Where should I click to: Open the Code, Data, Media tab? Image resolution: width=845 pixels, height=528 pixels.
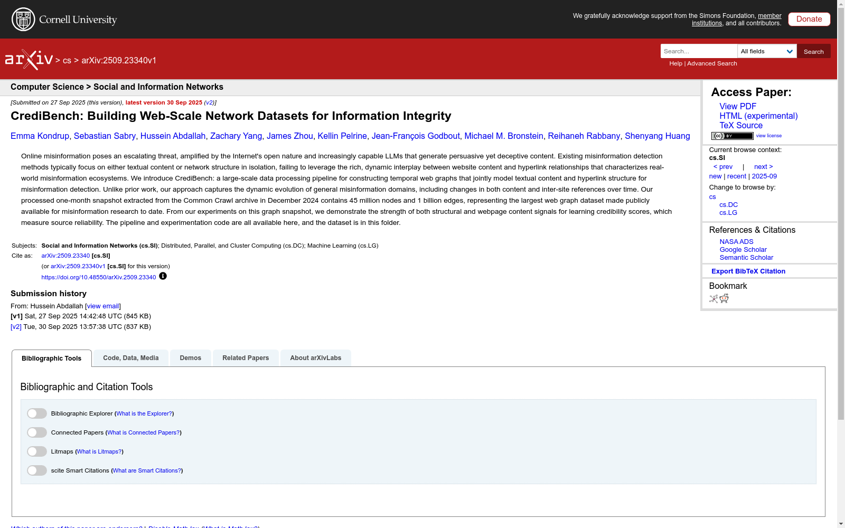131,358
